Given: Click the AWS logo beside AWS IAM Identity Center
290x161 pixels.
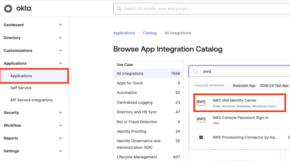Looking at the screenshot, I should click(201, 103).
